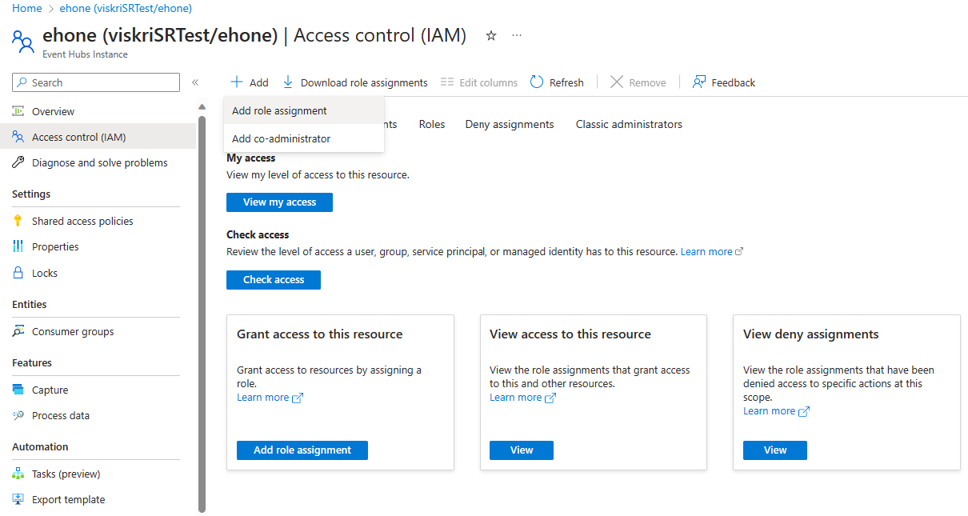
Task: Switch to Classic administrators tab
Action: tap(629, 124)
